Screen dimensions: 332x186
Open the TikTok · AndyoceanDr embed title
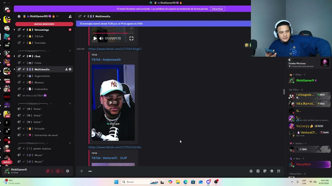106,60
